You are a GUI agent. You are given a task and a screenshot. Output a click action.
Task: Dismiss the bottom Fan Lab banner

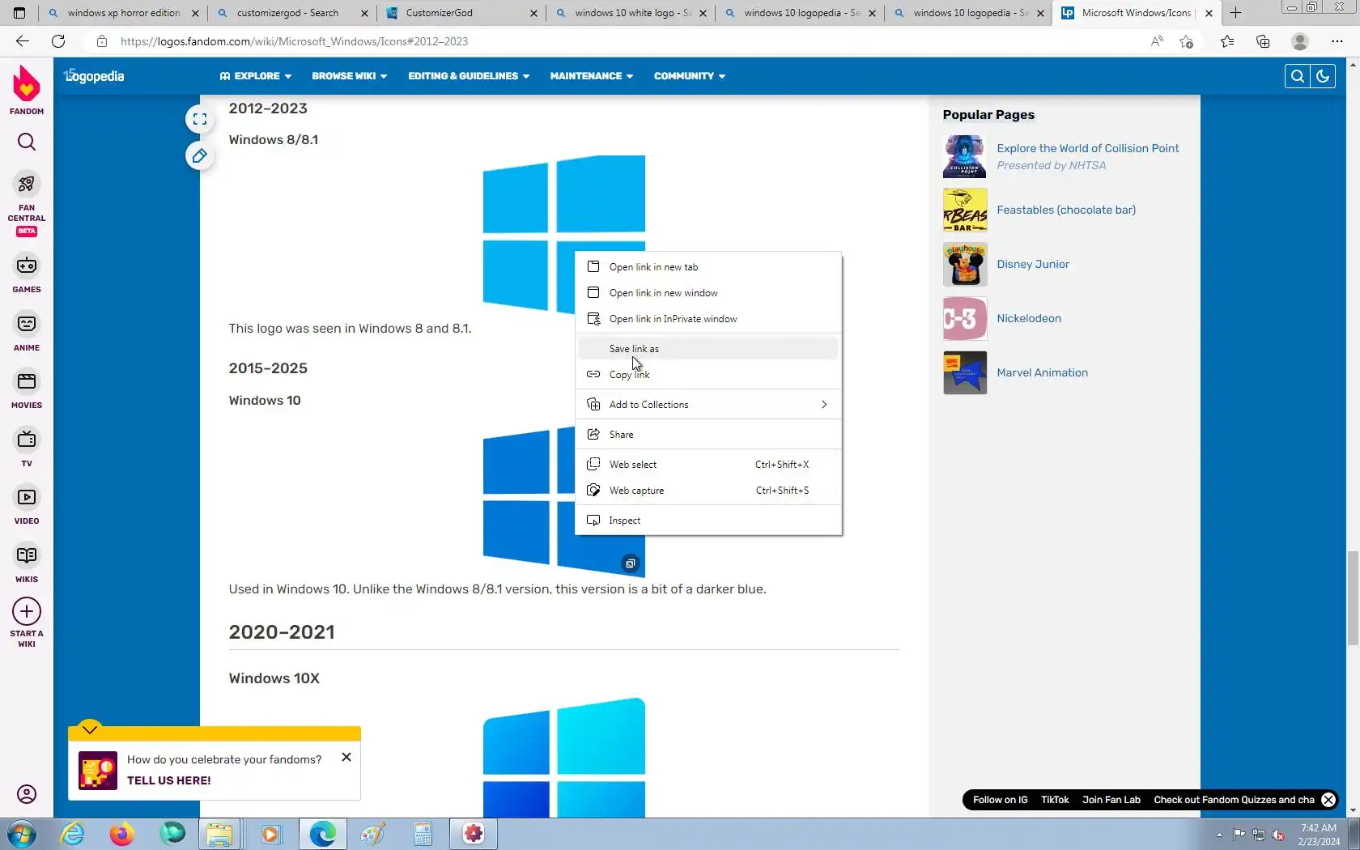1328,800
